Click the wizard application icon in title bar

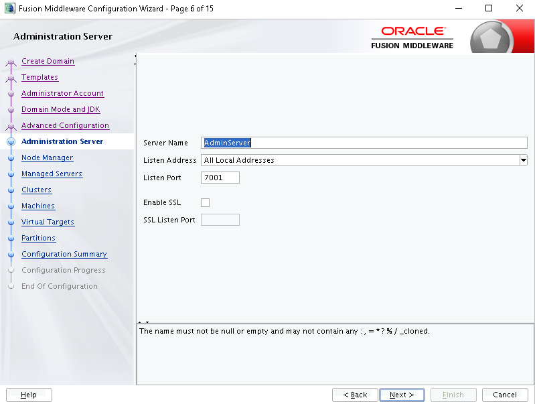[10, 8]
